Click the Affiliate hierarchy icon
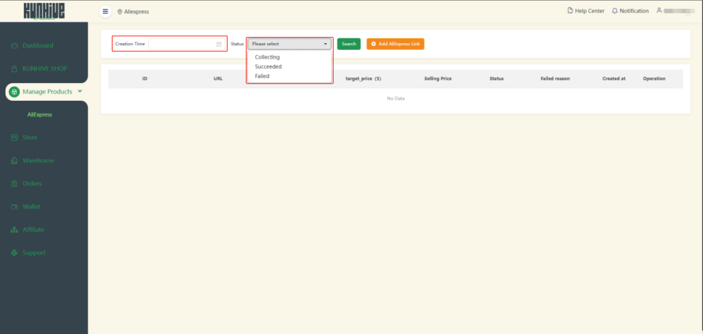 (x=14, y=230)
